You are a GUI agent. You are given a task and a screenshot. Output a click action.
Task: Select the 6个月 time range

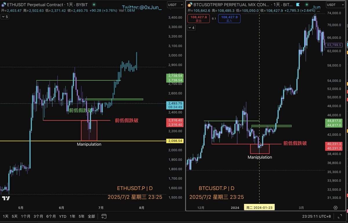[51, 216]
